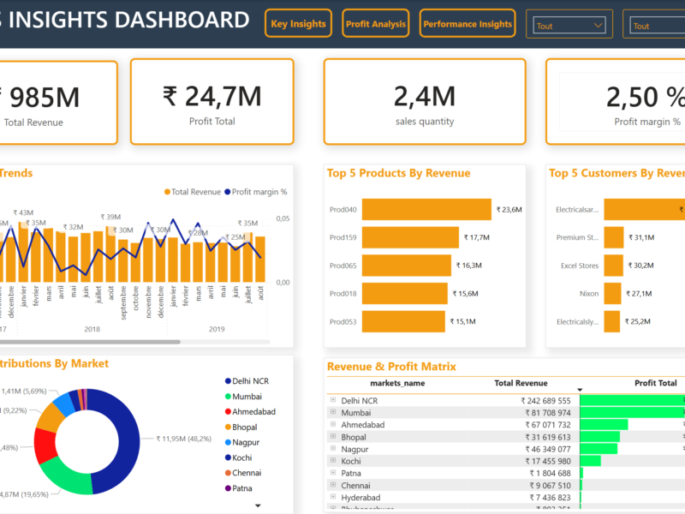Click the Total Revenue orange legend marker
685x514 pixels.
click(166, 192)
